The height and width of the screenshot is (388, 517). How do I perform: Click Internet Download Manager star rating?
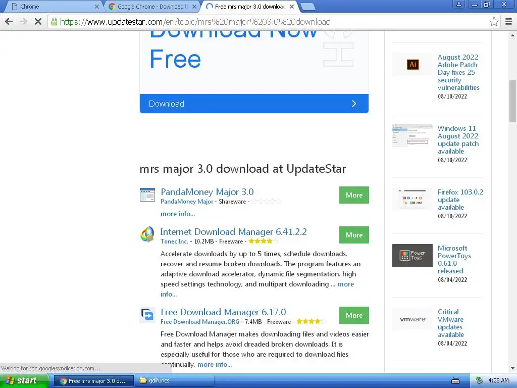(264, 241)
